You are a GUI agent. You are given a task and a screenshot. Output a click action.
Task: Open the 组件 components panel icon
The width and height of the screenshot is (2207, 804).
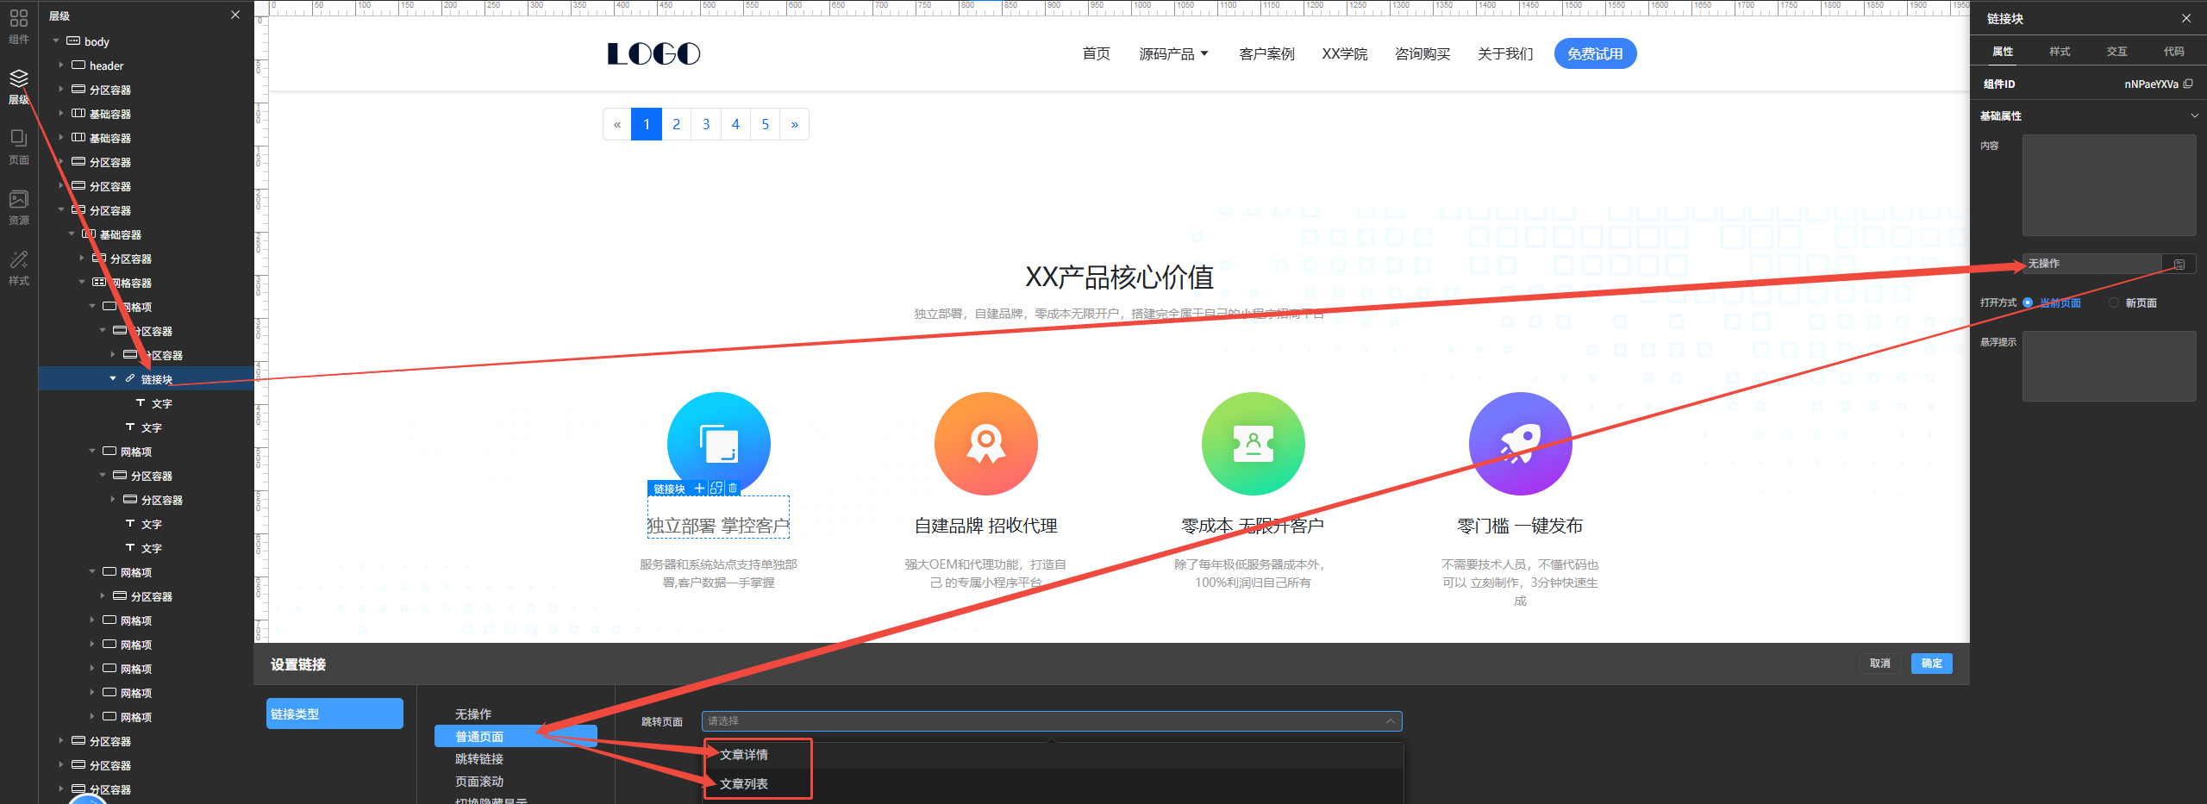(18, 25)
